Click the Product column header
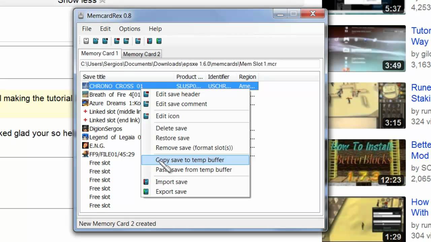Viewport: 431px width, 242px height. point(190,77)
